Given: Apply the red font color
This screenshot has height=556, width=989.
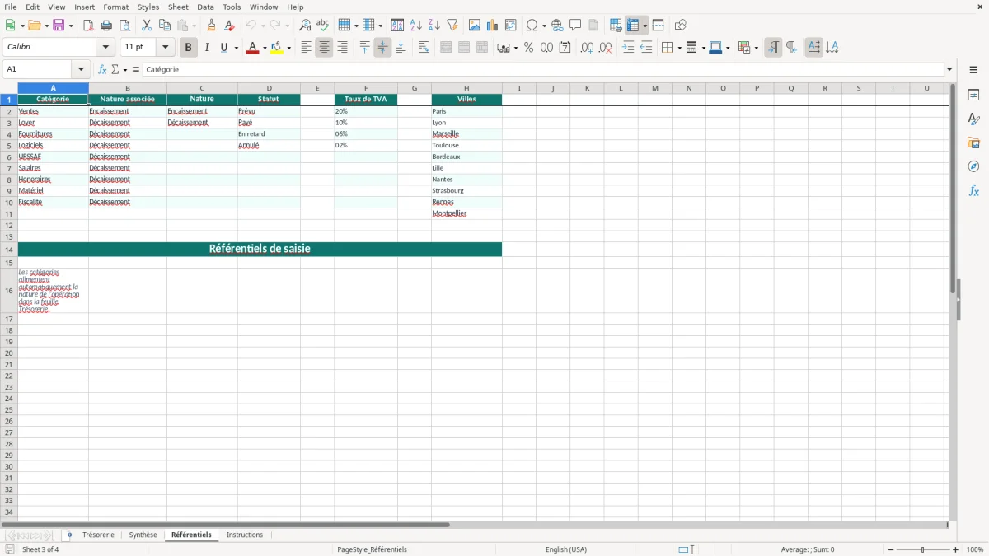Looking at the screenshot, I should point(251,48).
